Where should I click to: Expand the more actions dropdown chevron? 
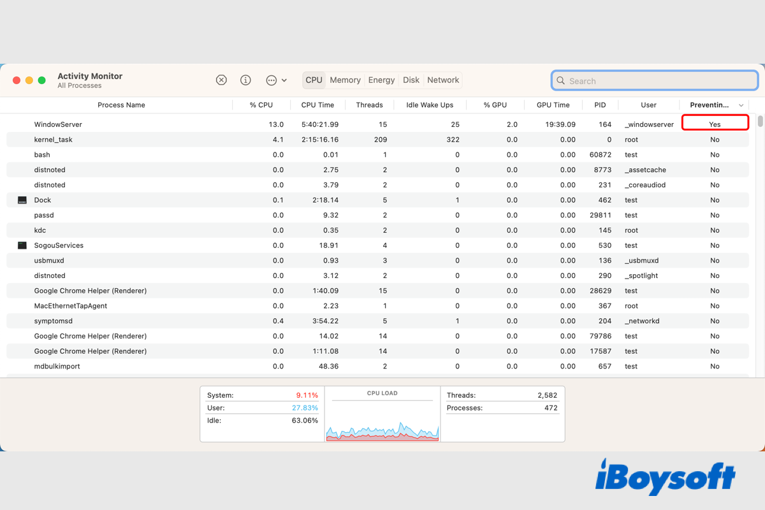pos(284,80)
